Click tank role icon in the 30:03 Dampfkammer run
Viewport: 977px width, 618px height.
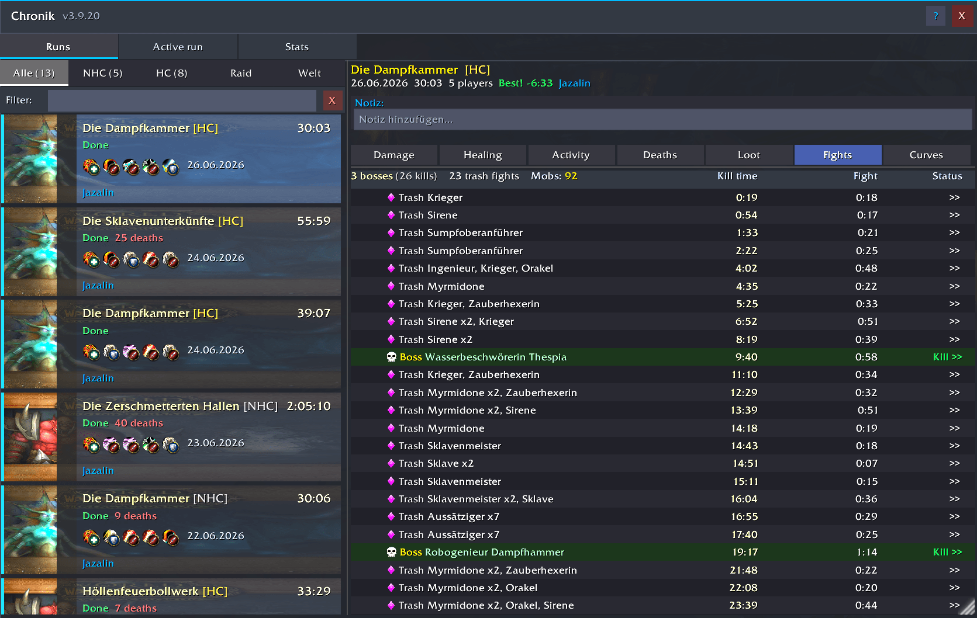click(x=171, y=167)
